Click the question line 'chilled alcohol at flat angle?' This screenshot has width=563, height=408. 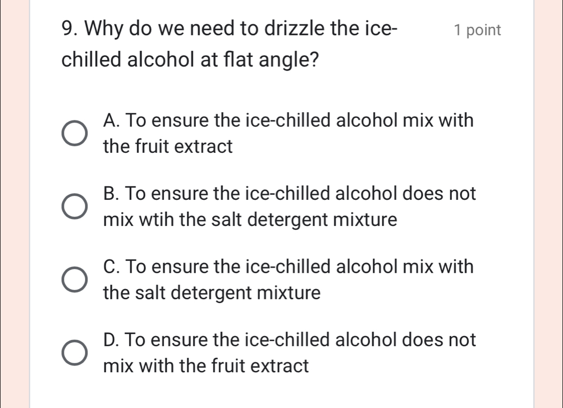tap(190, 59)
